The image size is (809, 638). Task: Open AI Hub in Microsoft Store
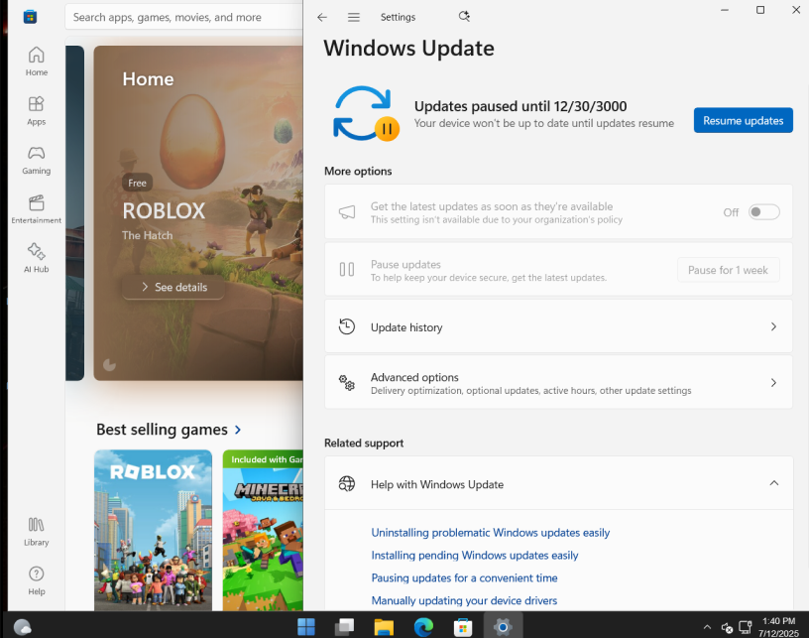(x=36, y=258)
